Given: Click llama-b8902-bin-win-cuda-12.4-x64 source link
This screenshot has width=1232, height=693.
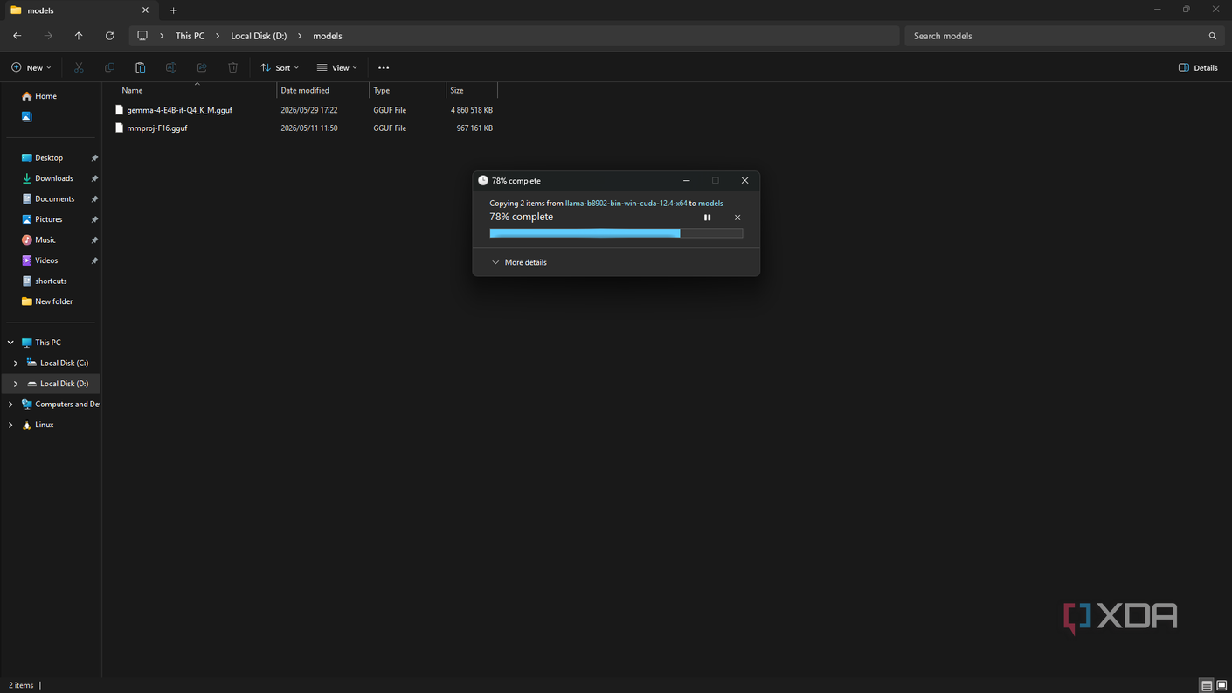Looking at the screenshot, I should [626, 204].
